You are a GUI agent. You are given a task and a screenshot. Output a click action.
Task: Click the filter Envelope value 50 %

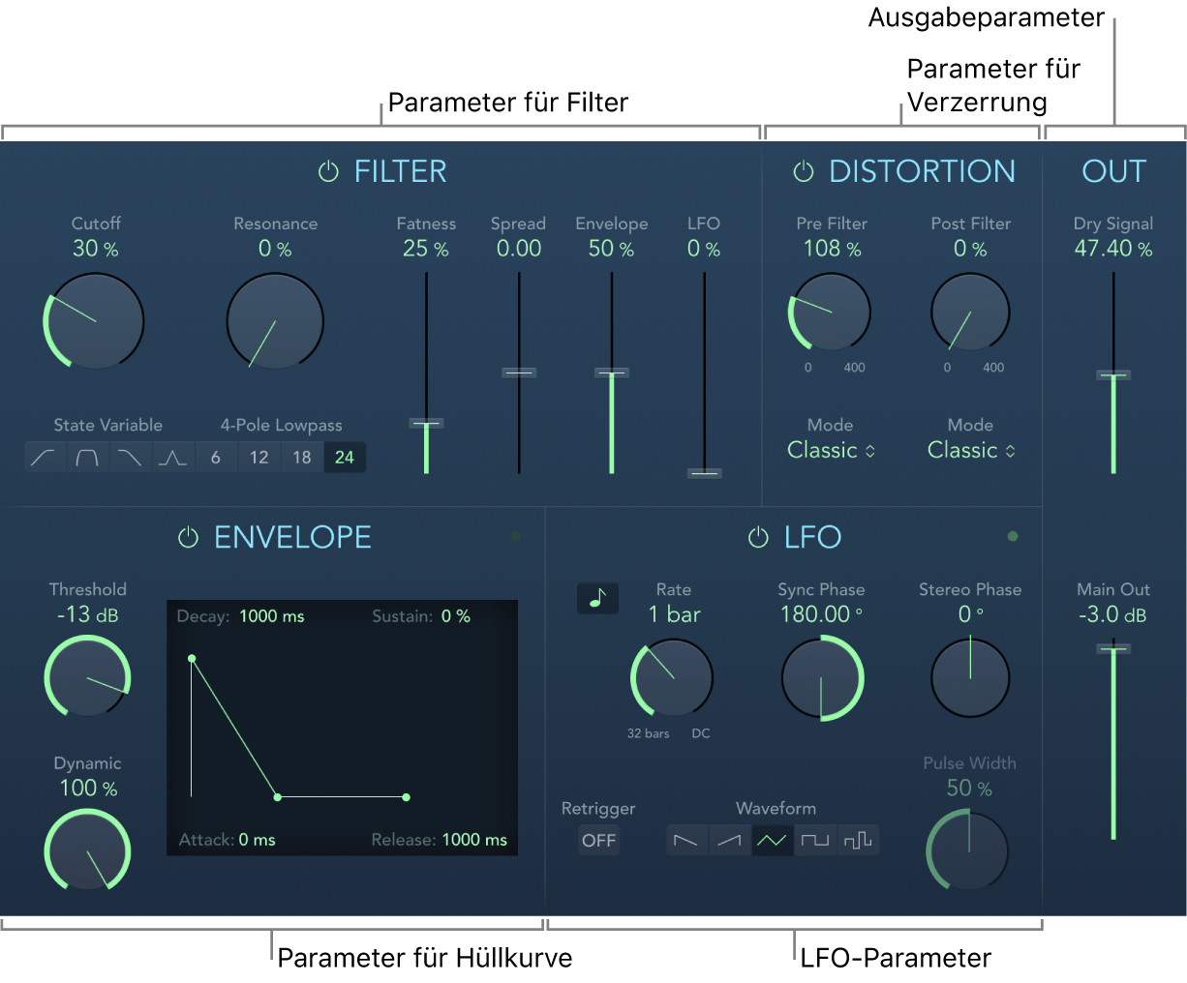pyautogui.click(x=611, y=249)
